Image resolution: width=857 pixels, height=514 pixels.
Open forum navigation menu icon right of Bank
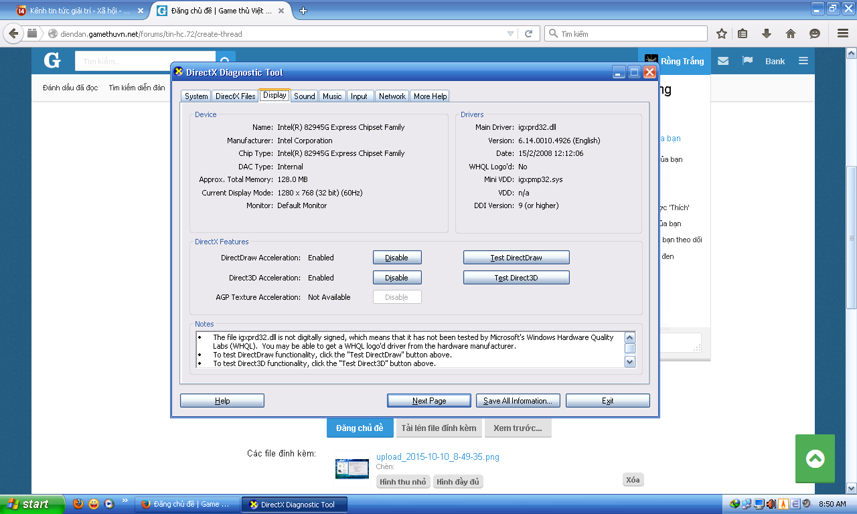pyautogui.click(x=803, y=61)
